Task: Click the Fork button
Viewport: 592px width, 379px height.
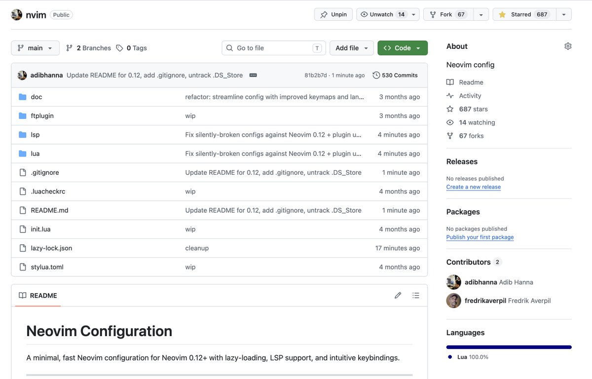Action: (448, 14)
